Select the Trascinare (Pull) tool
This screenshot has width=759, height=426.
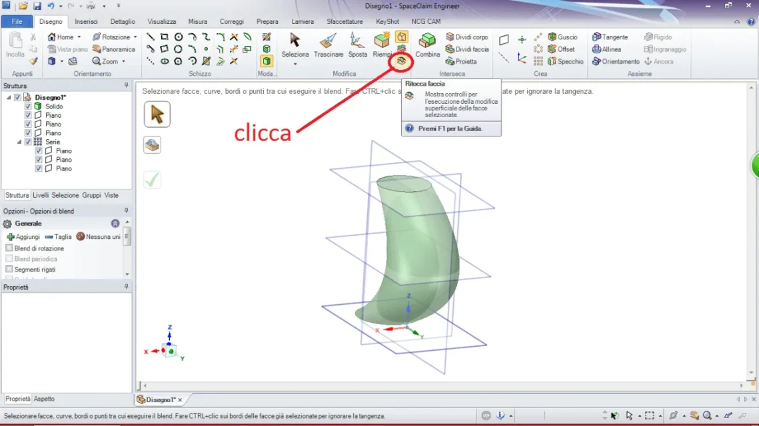coord(328,45)
